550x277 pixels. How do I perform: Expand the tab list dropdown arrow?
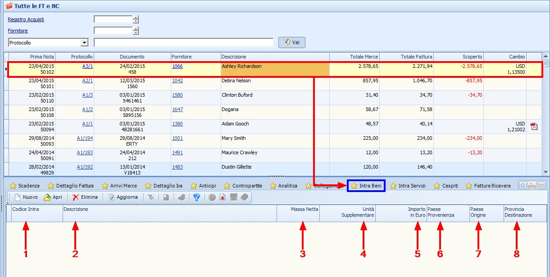point(542,185)
